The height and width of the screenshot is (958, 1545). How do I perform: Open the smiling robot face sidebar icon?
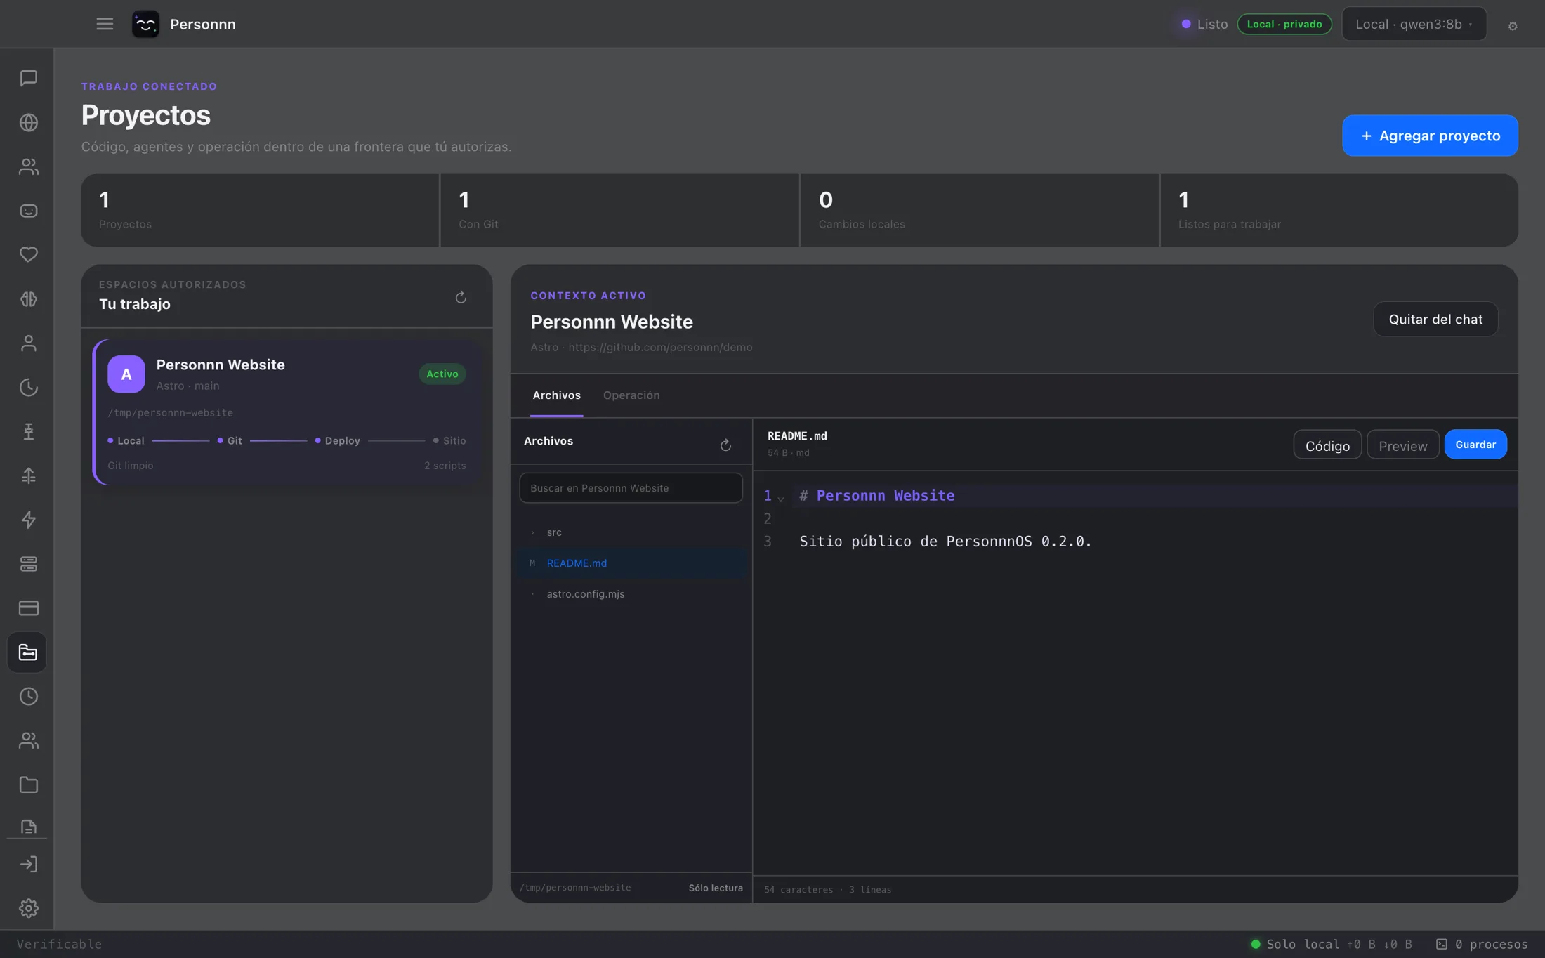click(x=28, y=211)
